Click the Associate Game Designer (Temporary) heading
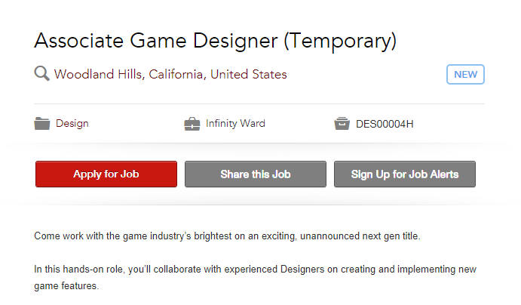Viewport: 521px width, 305px height. (216, 42)
